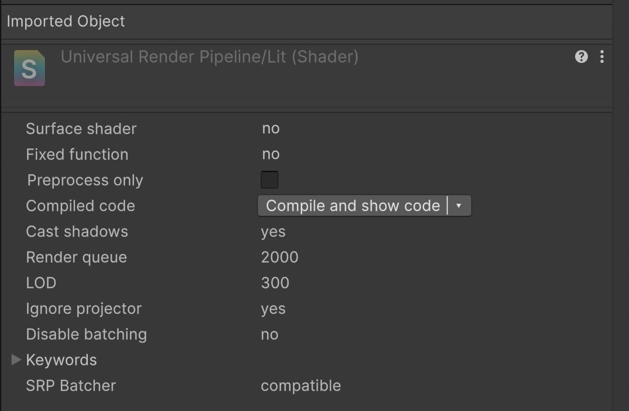Click the Keywords label text
This screenshot has width=629, height=411.
point(62,360)
